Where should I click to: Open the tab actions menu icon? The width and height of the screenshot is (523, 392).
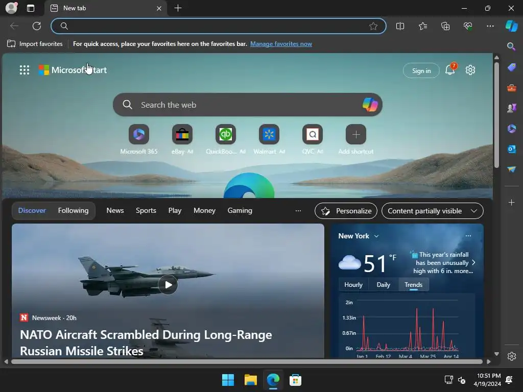(31, 8)
